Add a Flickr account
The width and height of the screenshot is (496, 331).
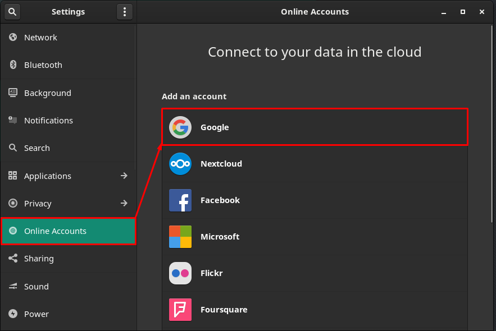[x=315, y=273]
